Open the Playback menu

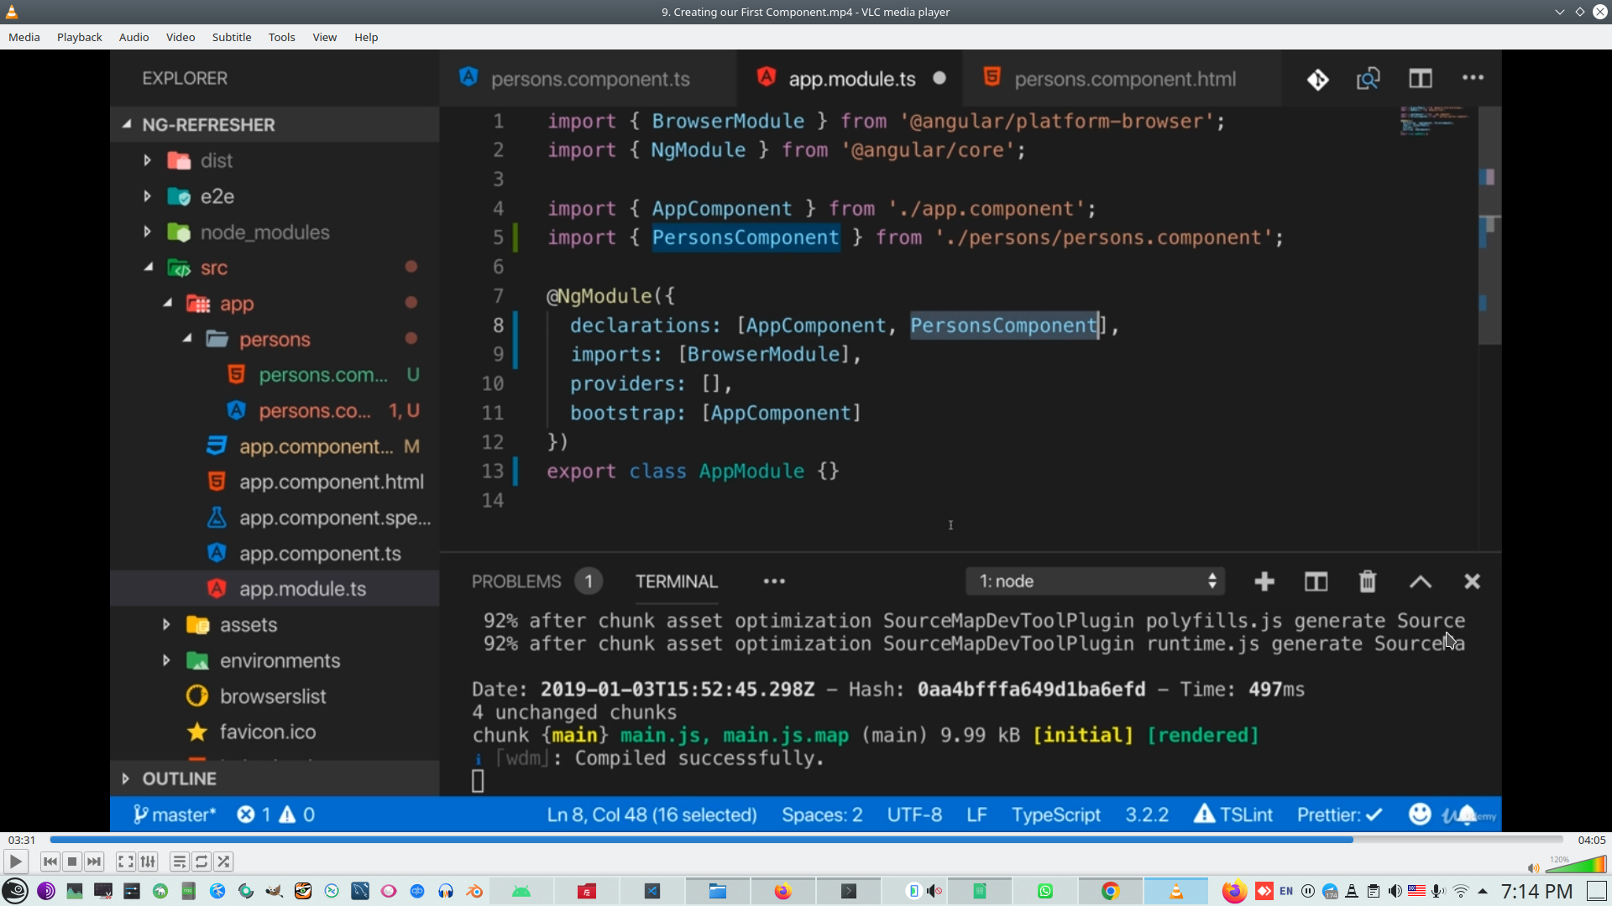(x=79, y=37)
